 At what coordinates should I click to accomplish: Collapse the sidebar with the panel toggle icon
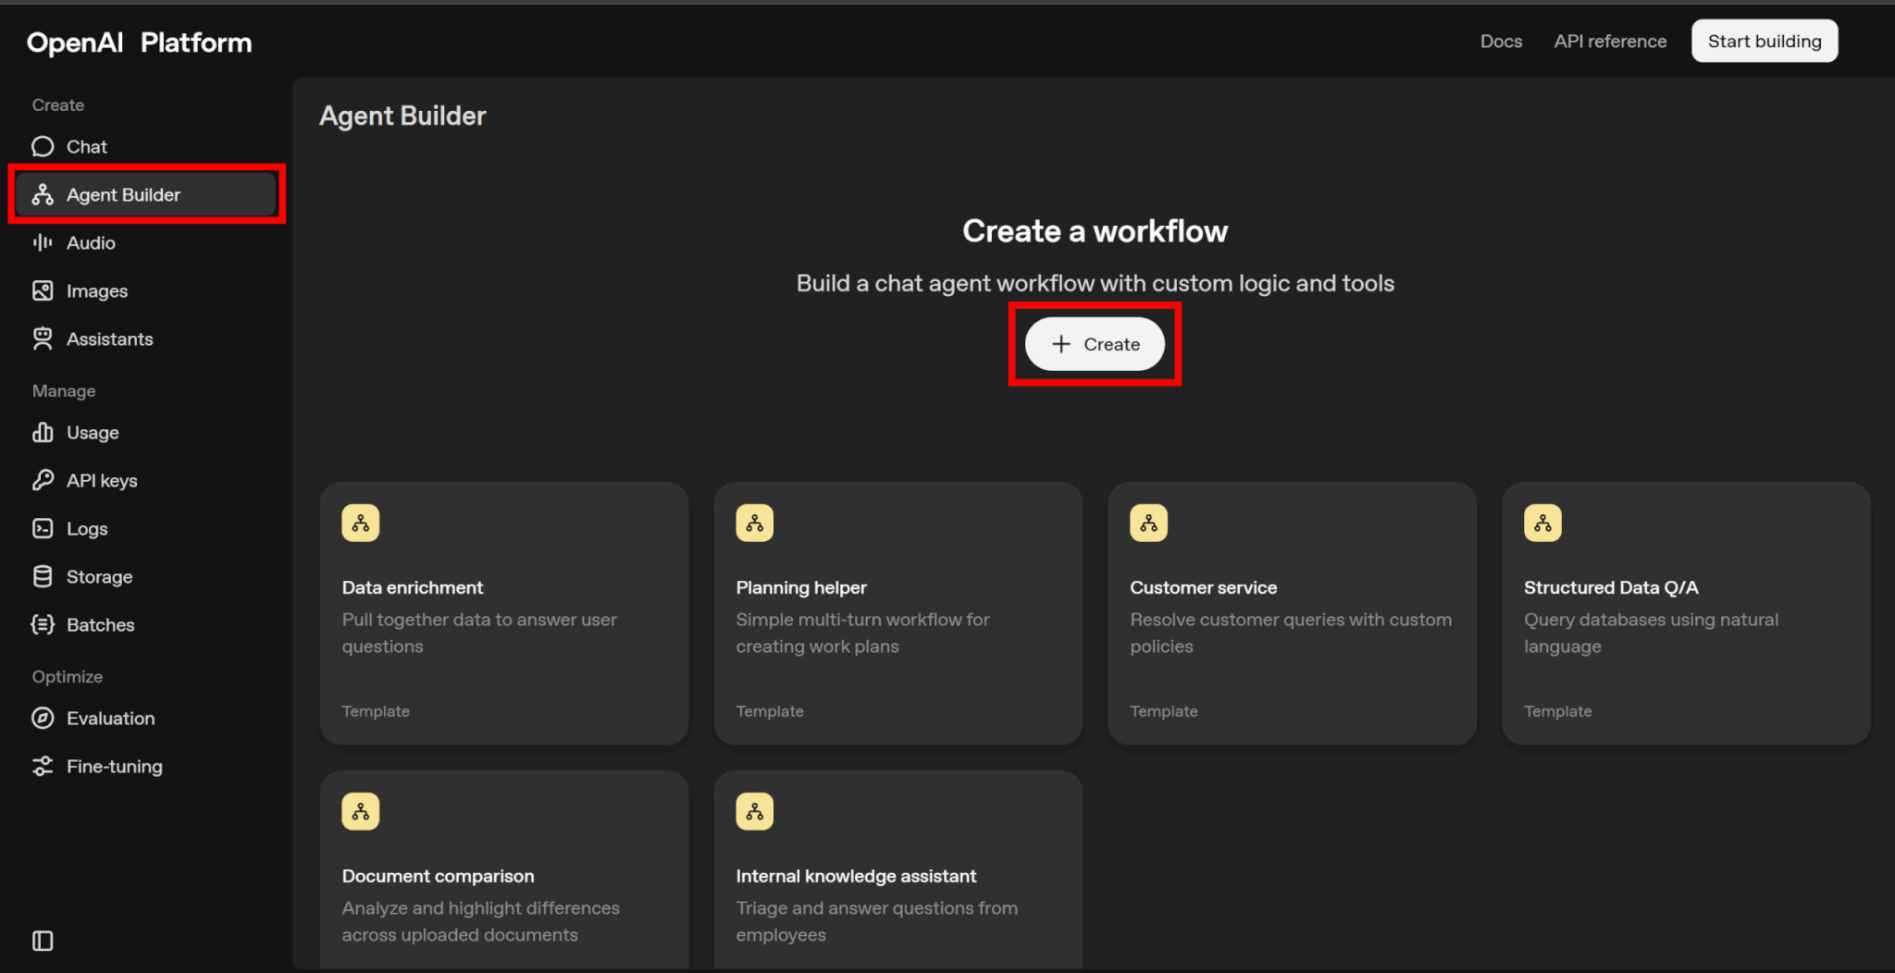[43, 941]
